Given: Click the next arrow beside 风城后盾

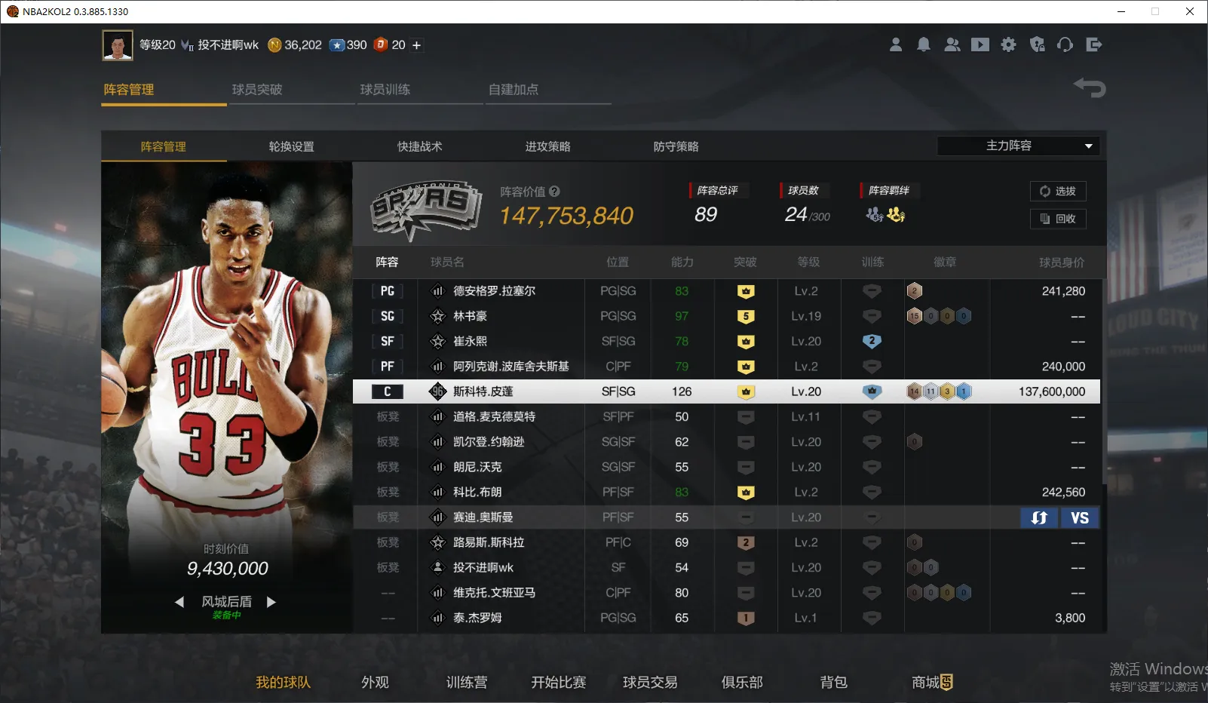Looking at the screenshot, I should [271, 602].
